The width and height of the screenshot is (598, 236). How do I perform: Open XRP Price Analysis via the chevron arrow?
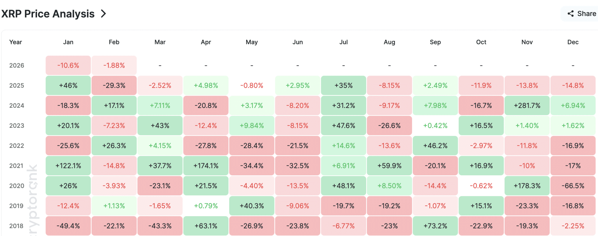pyautogui.click(x=103, y=13)
